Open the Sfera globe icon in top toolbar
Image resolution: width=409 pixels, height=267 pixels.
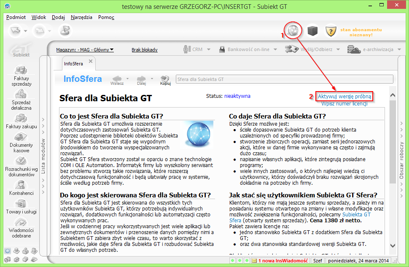(293, 30)
